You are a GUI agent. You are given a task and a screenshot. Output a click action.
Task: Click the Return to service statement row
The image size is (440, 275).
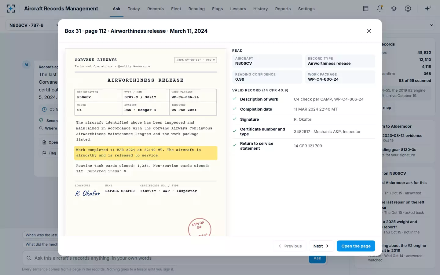click(304, 146)
